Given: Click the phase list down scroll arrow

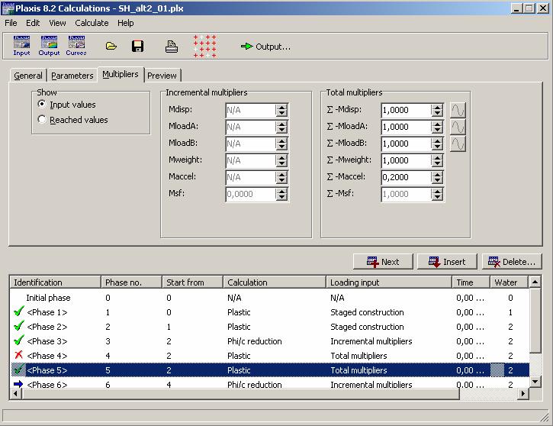Looking at the screenshot, I should pyautogui.click(x=535, y=382).
